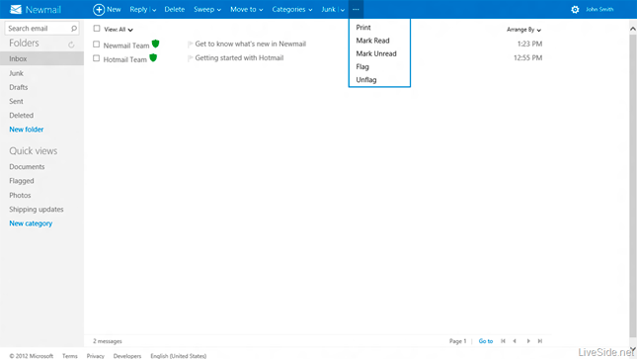Click the Delete toolbar button

(174, 9)
